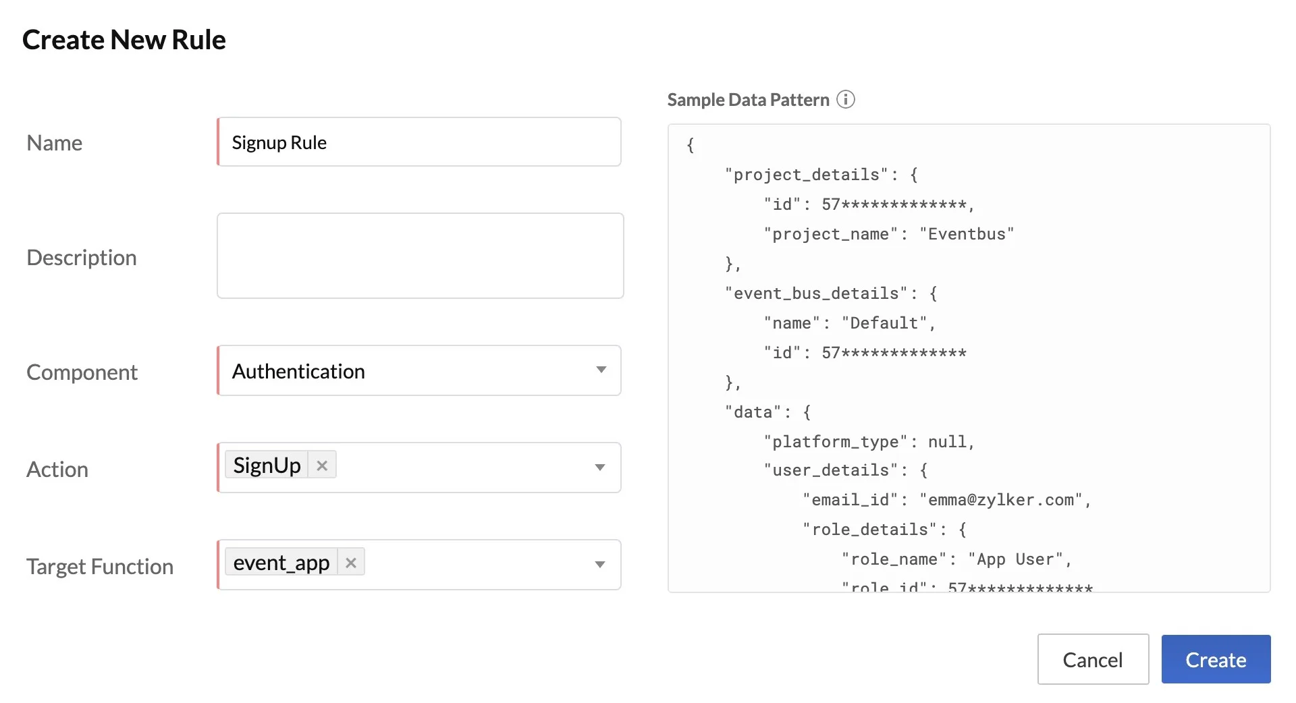Click inside the Name input field
This screenshot has width=1296, height=703.
coord(418,142)
